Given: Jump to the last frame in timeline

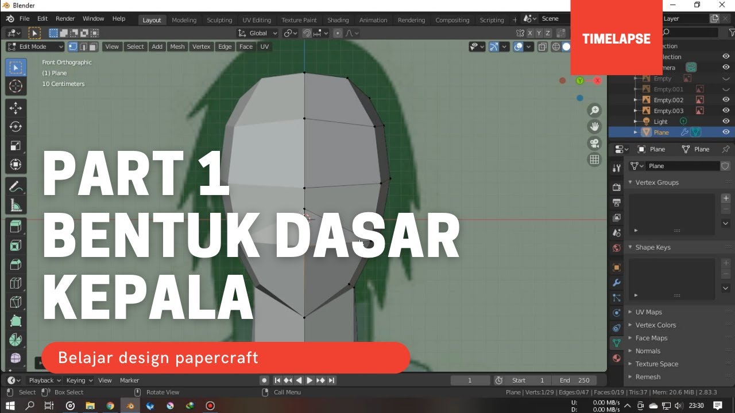Looking at the screenshot, I should click(x=331, y=380).
